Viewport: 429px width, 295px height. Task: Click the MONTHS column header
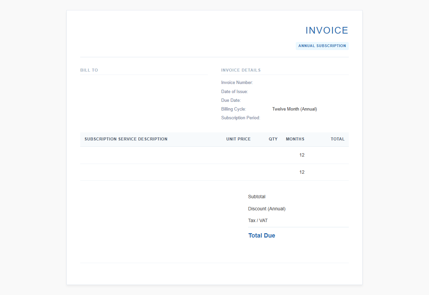[295, 139]
